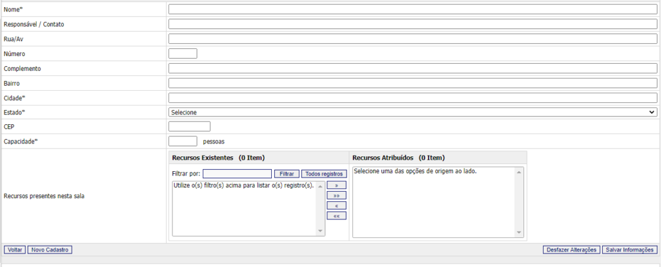Image resolution: width=661 pixels, height=267 pixels.
Task: Save form with Salvar Informações
Action: pyautogui.click(x=629, y=250)
